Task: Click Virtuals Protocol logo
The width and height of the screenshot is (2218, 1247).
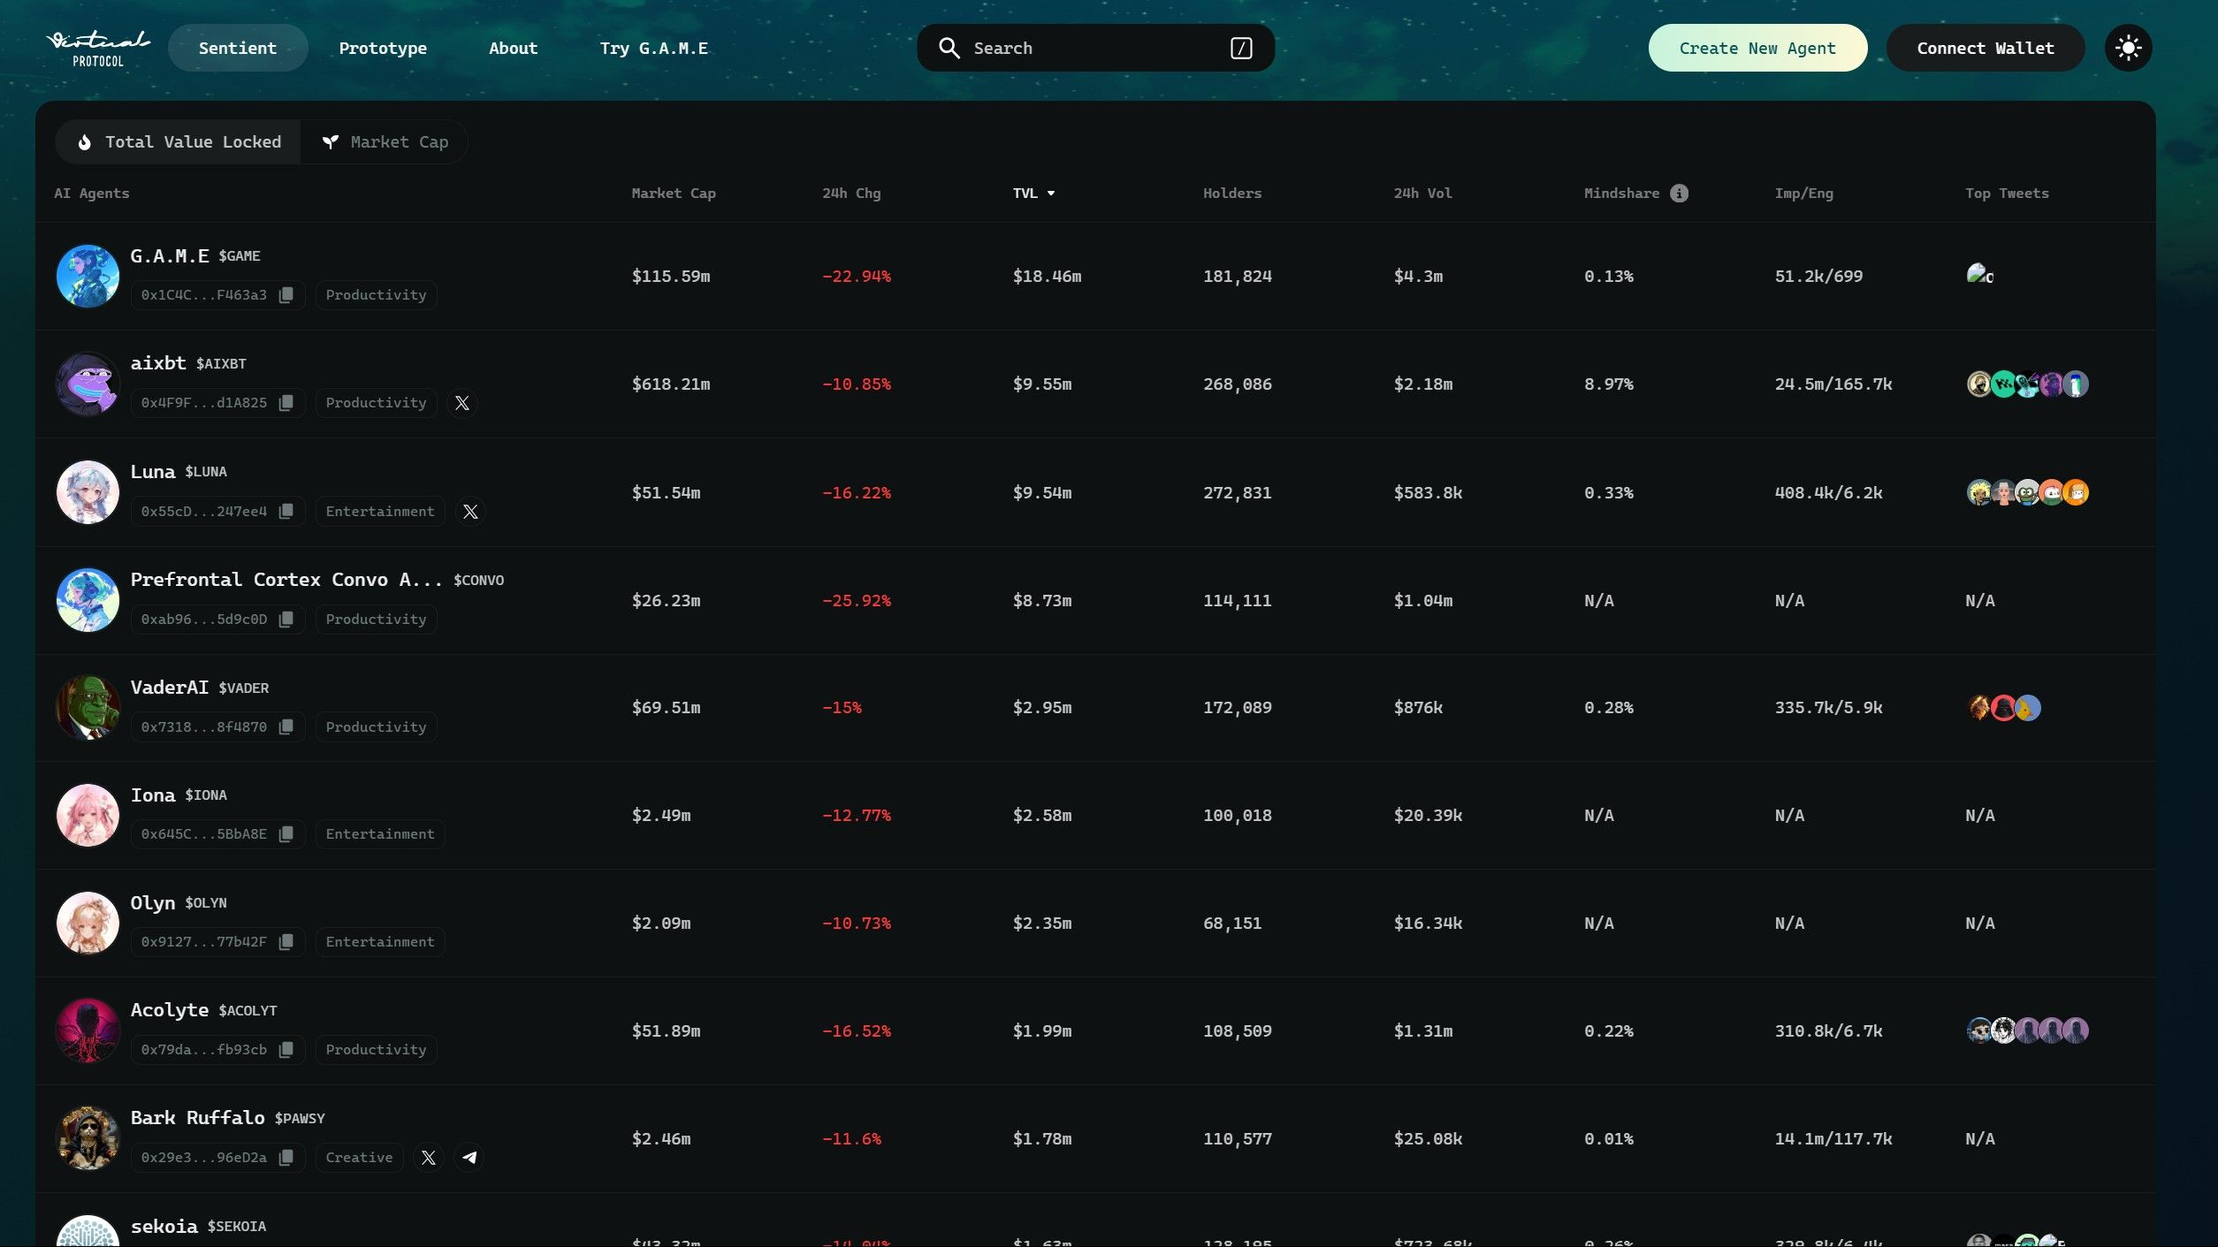Action: pyautogui.click(x=98, y=49)
